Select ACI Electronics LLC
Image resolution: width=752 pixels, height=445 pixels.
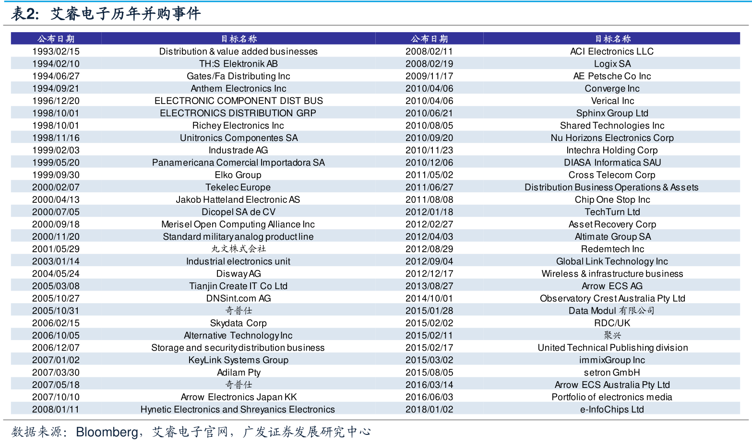(612, 51)
